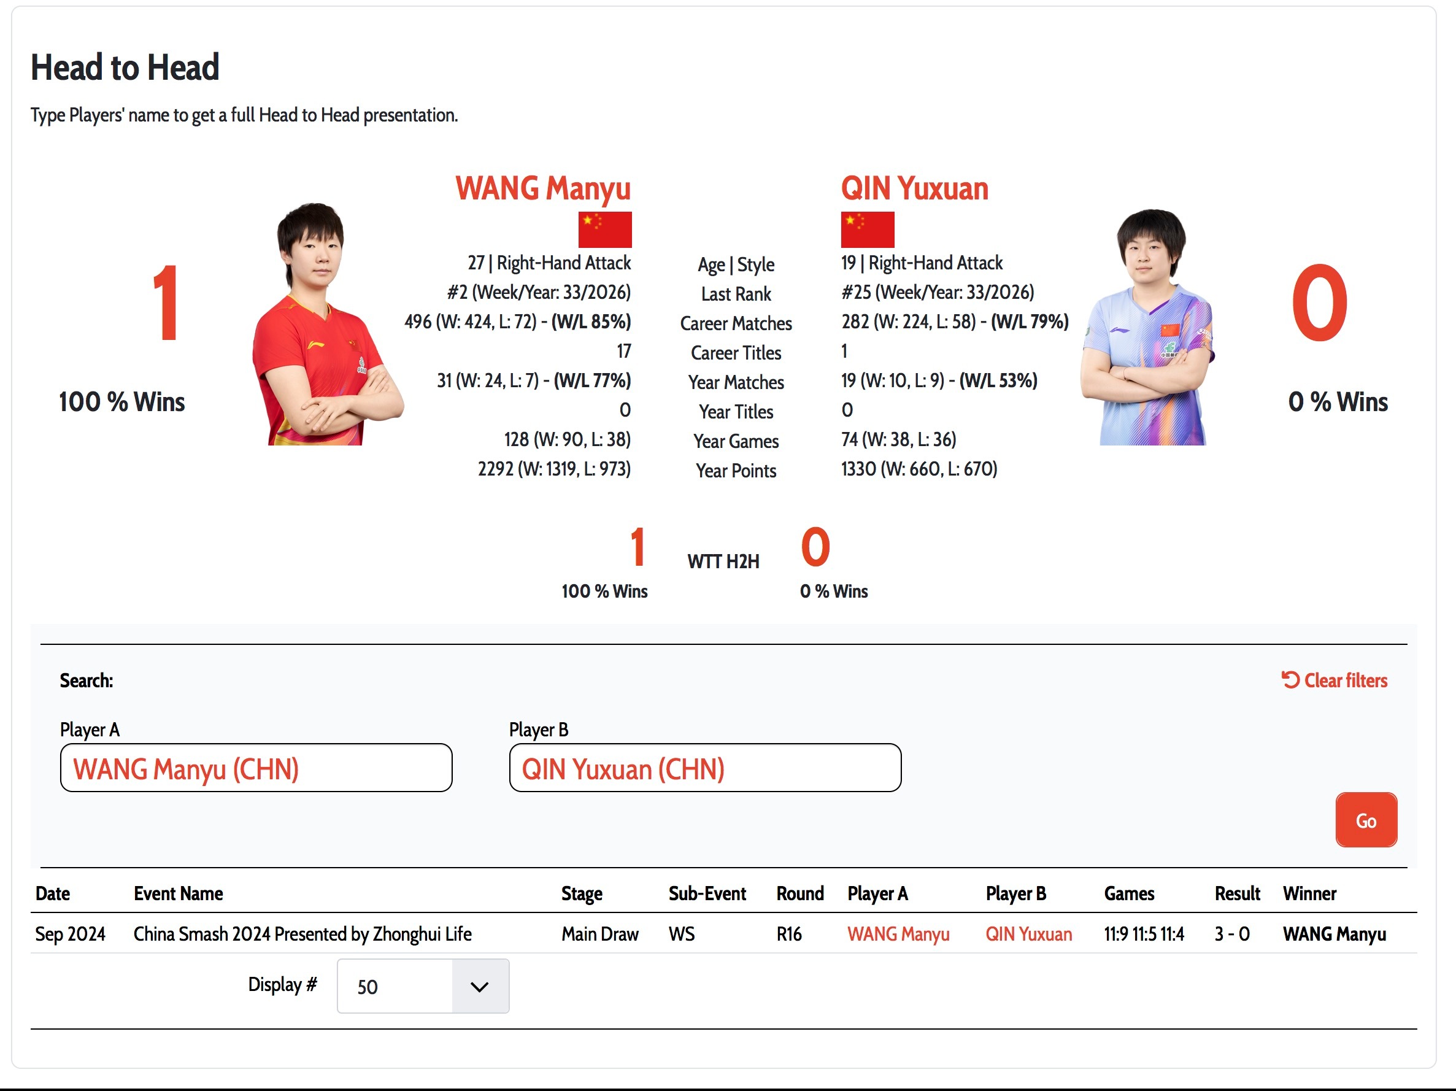Click QIN Yuxuan's year games 74 stat
This screenshot has height=1091, width=1456.
coord(898,439)
